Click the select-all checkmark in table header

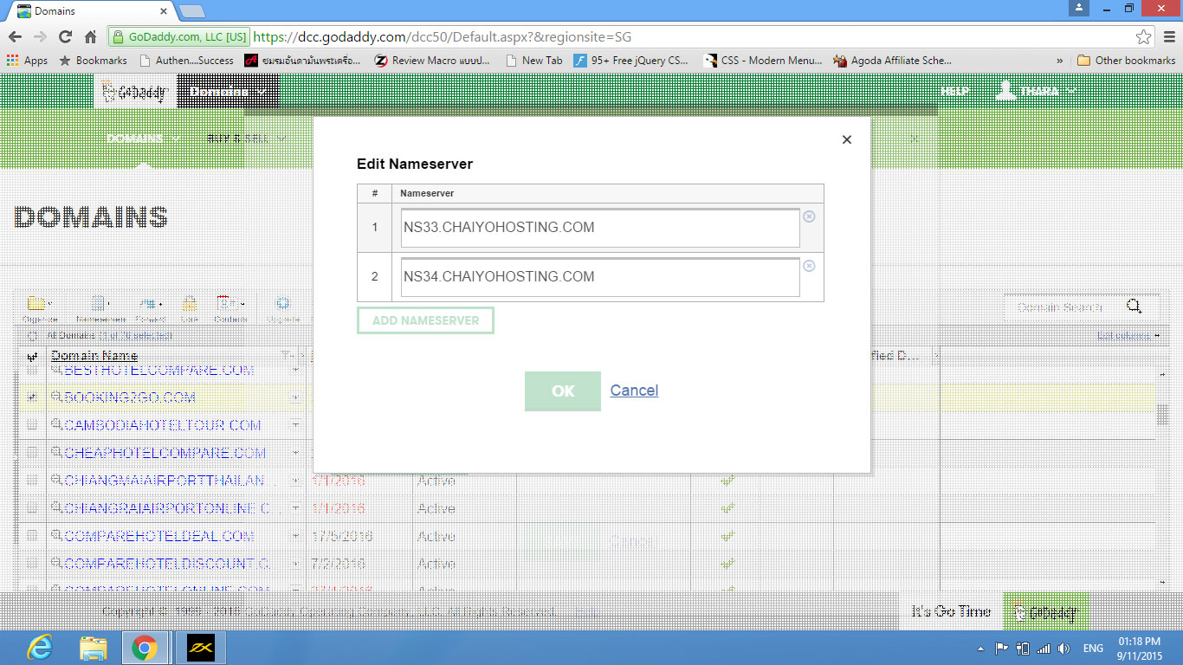(32, 356)
